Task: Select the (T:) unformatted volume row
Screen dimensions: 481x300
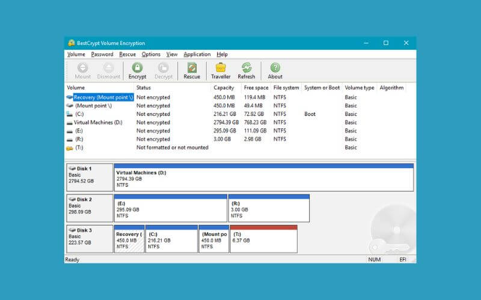Action: coord(79,148)
